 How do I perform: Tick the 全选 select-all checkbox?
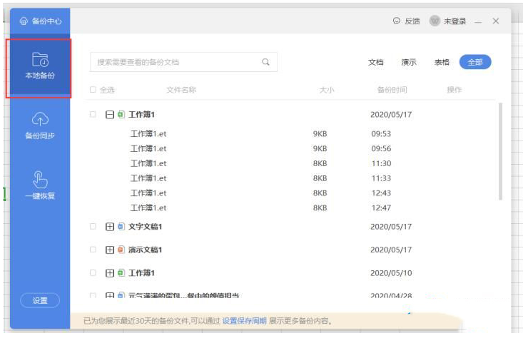tap(93, 90)
